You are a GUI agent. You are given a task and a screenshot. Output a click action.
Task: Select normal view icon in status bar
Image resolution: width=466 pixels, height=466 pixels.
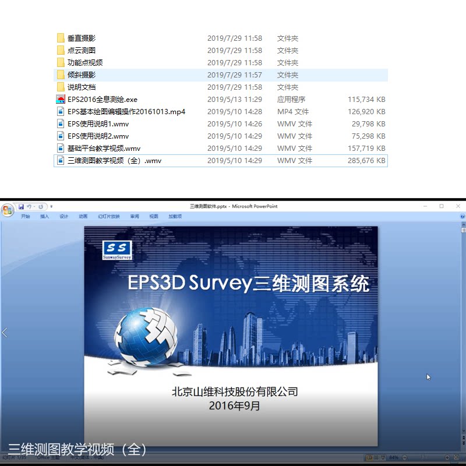(369, 458)
